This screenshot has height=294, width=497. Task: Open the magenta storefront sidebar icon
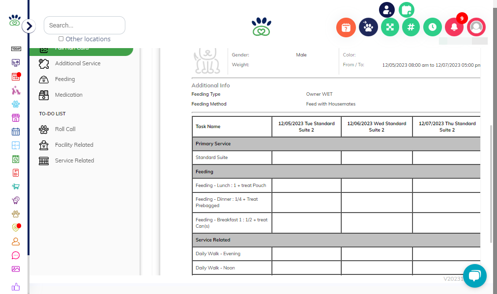(x=16, y=118)
